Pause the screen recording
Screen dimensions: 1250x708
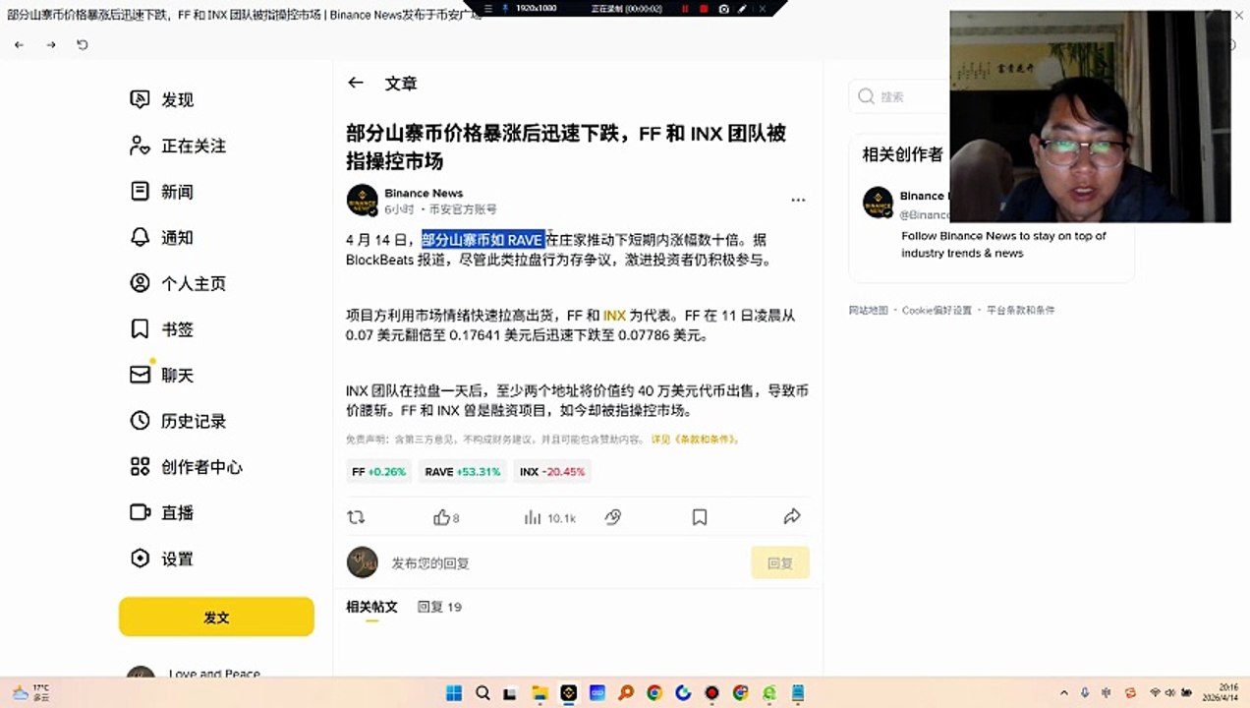[685, 8]
